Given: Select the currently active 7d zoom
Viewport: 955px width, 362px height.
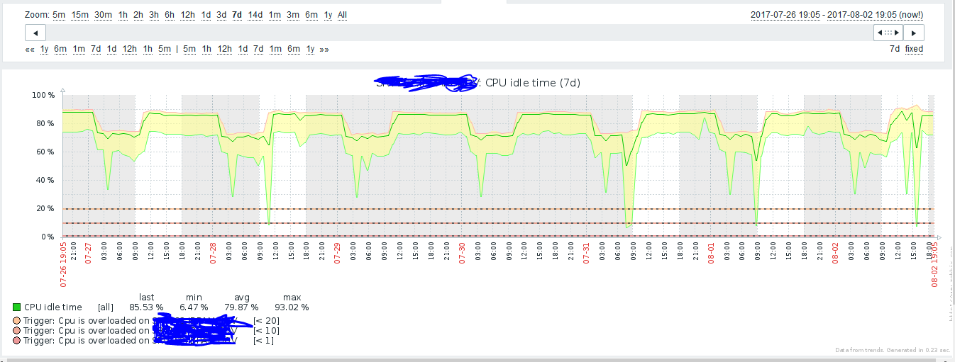Looking at the screenshot, I should 237,15.
